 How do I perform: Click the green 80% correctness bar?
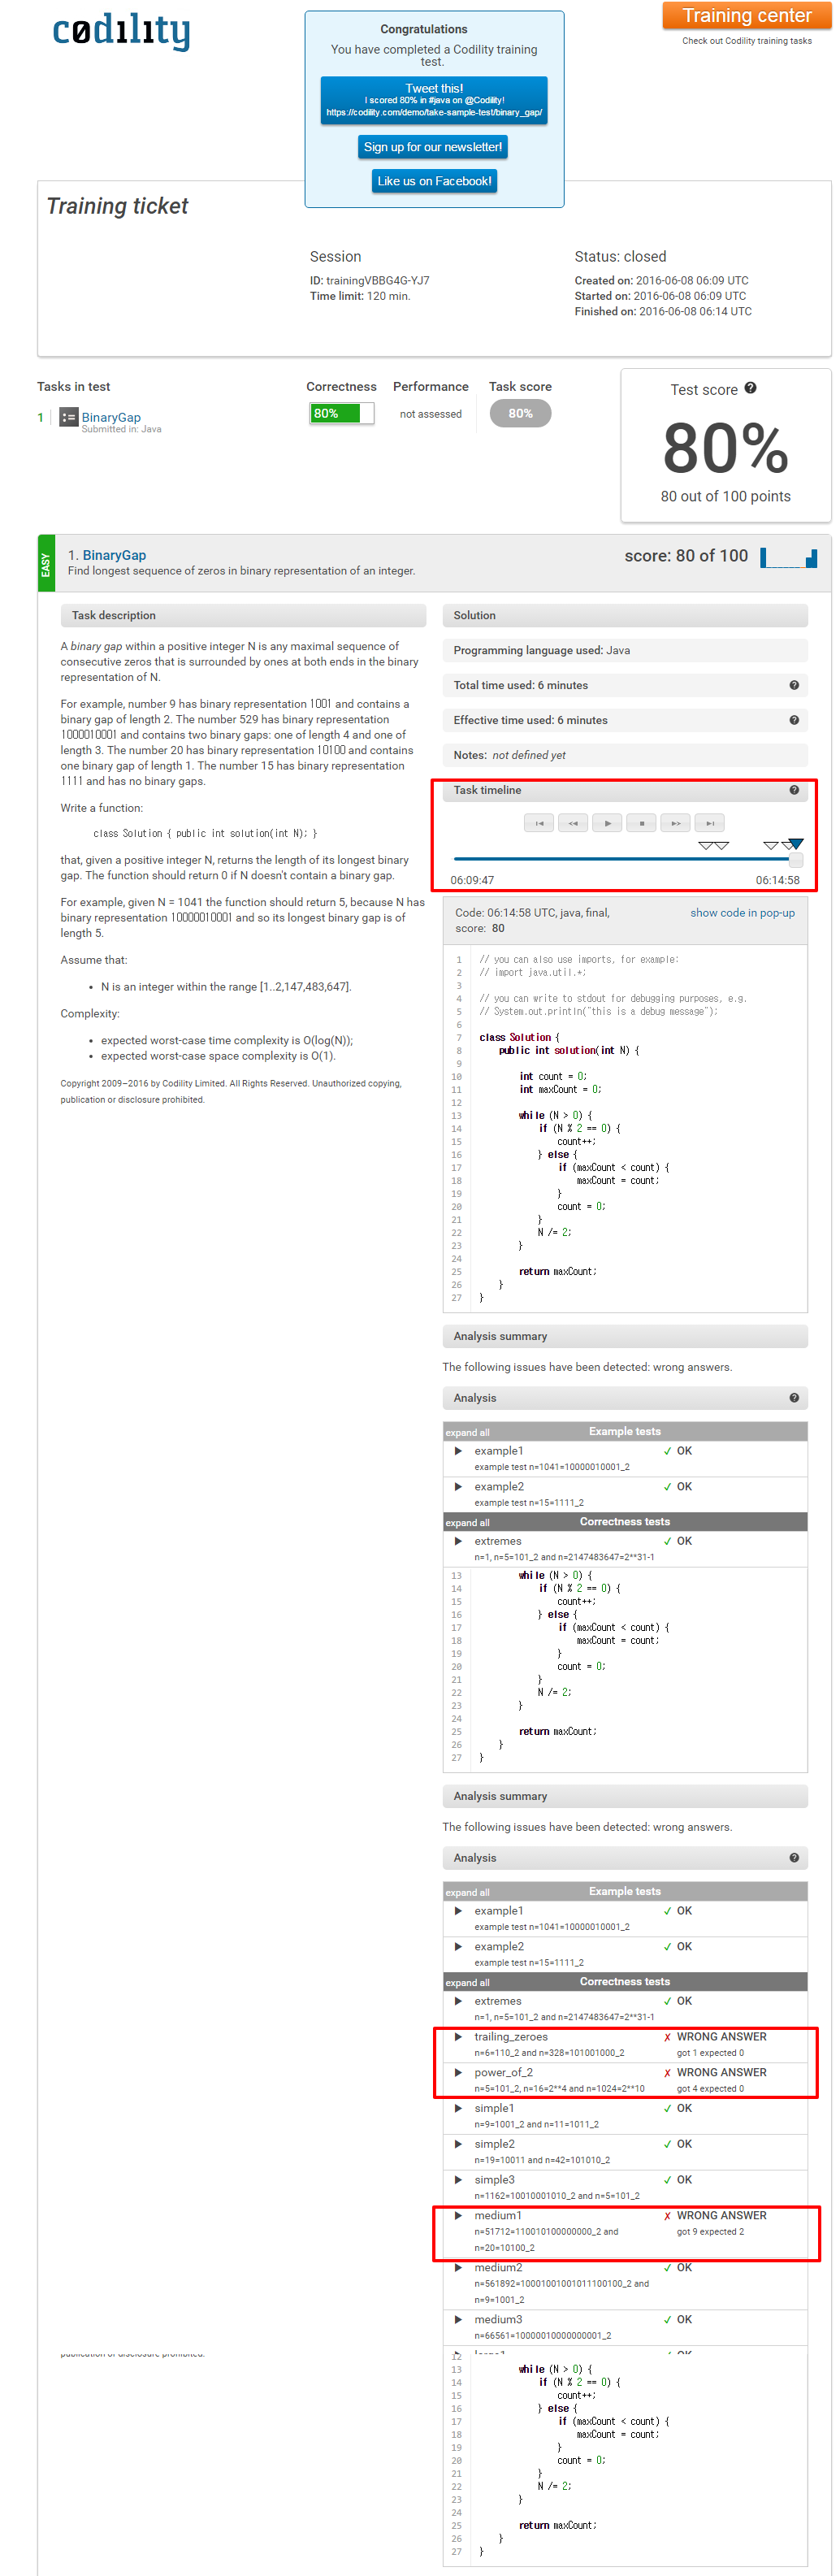(342, 413)
